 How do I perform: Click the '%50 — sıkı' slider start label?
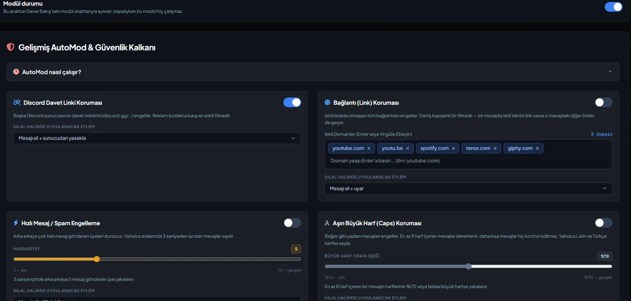click(x=335, y=277)
